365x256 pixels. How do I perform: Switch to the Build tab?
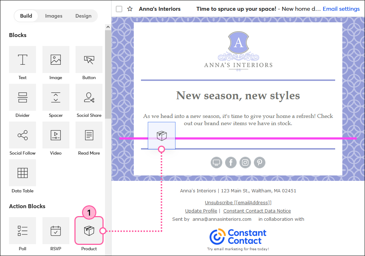pyautogui.click(x=26, y=16)
